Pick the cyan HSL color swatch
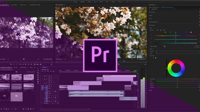 click(x=176, y=32)
